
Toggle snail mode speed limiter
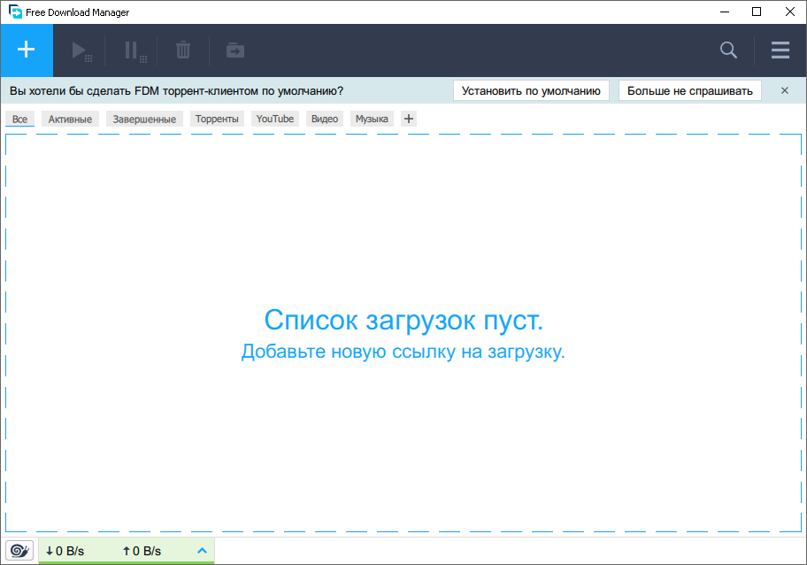point(19,551)
